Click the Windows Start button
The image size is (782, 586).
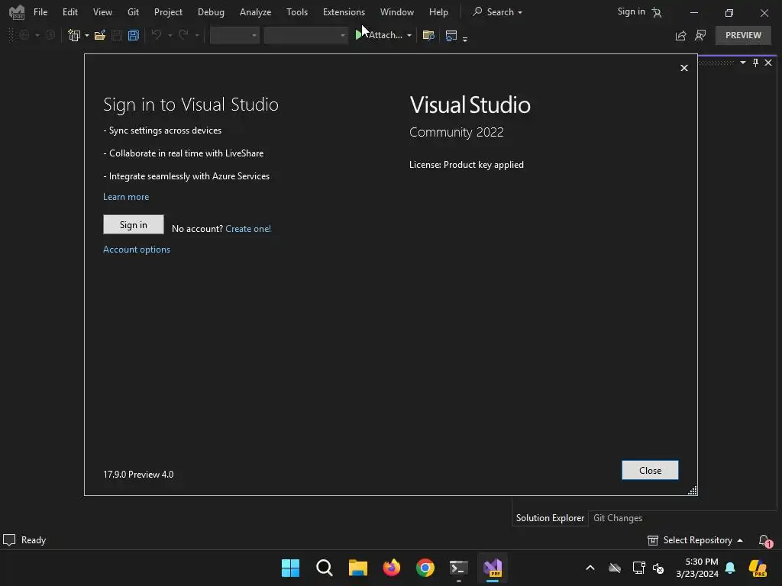[x=290, y=568]
